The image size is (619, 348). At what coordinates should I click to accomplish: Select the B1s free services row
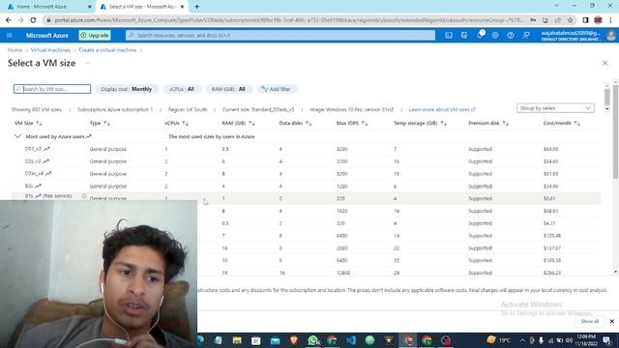306,198
